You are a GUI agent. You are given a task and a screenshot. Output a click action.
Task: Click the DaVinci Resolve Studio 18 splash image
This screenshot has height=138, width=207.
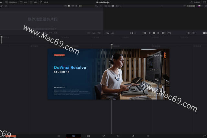tap(108, 74)
